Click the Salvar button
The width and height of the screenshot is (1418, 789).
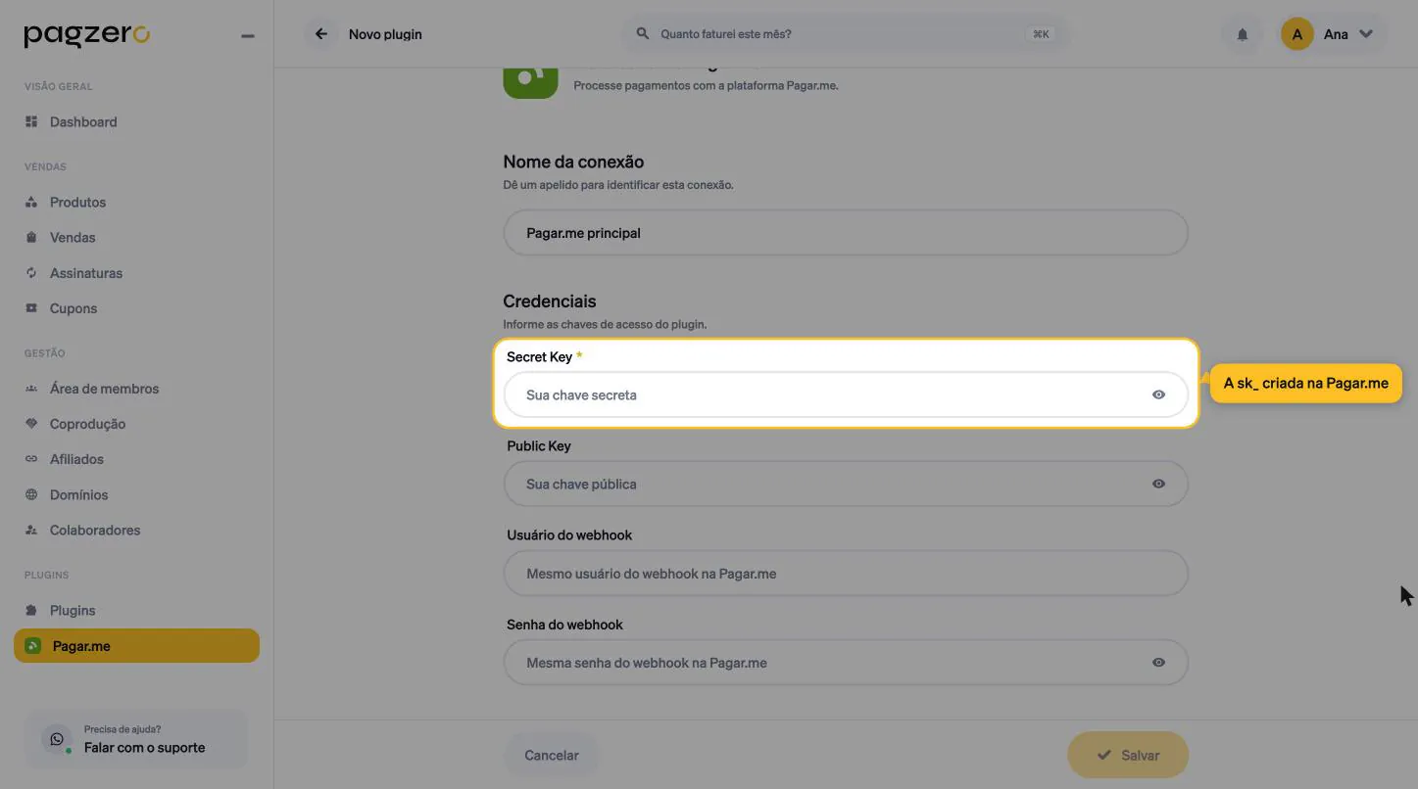point(1128,756)
